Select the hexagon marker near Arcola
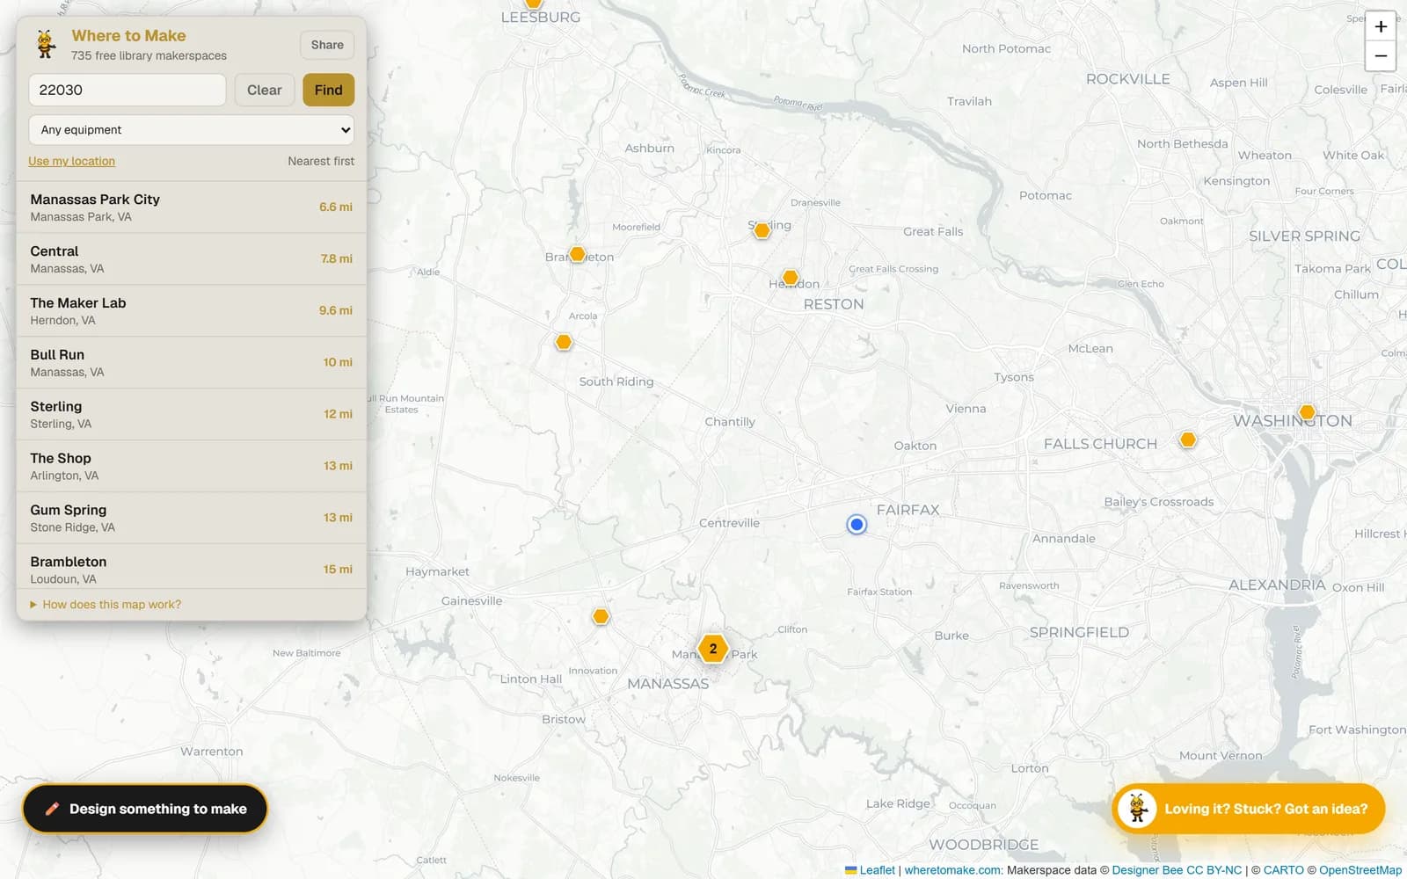Screen dimensions: 1407x879 tap(564, 342)
